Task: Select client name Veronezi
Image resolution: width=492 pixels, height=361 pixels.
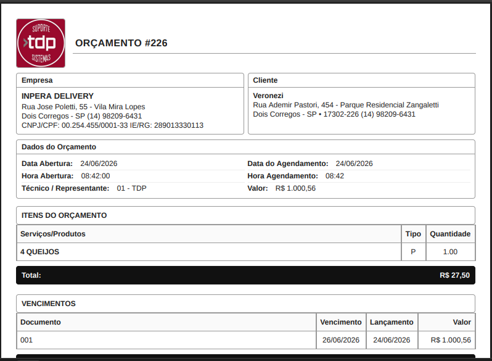Action: click(x=268, y=96)
